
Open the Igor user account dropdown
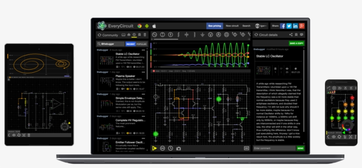pyautogui.click(x=260, y=26)
